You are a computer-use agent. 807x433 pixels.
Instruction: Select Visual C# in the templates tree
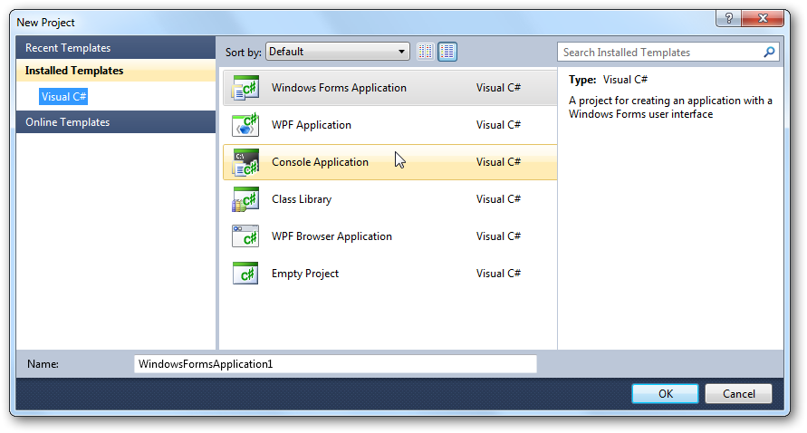click(x=63, y=96)
